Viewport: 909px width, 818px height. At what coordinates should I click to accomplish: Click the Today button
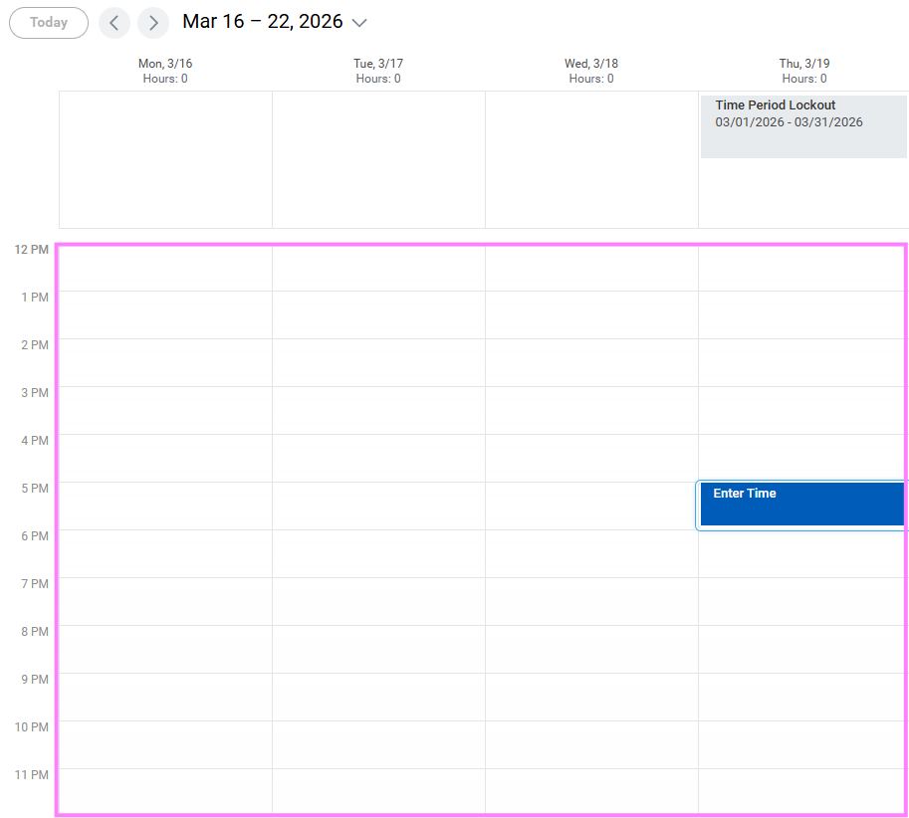[x=49, y=23]
